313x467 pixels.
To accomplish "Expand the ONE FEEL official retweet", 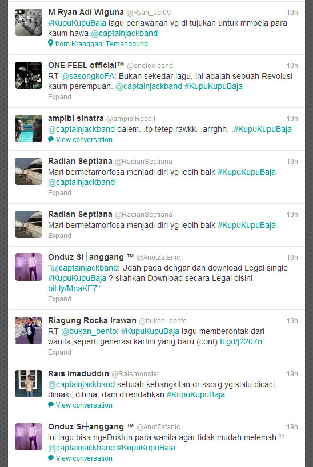I will 59,97.
